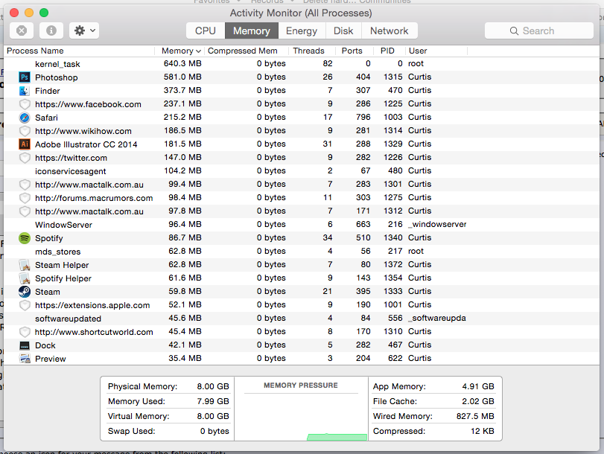The image size is (604, 454).
Task: Sort by Threads column header
Action: 311,51
